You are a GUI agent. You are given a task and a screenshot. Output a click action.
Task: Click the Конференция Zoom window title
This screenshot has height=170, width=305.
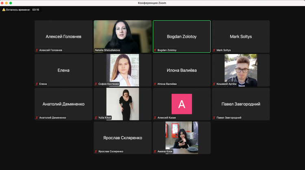pyautogui.click(x=152, y=3)
